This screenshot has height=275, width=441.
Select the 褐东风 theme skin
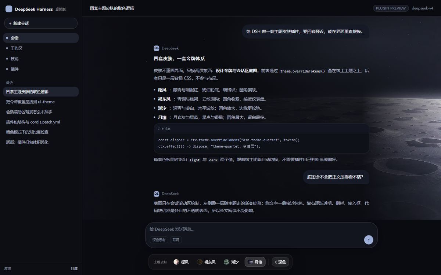[206, 262]
